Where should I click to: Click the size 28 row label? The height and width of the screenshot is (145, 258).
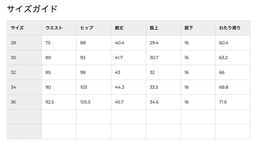(x=24, y=43)
